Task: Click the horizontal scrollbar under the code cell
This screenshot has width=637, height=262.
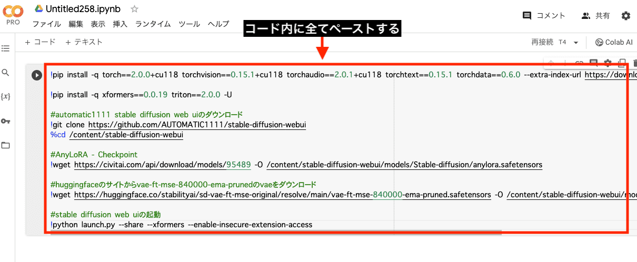Action: pos(276,233)
